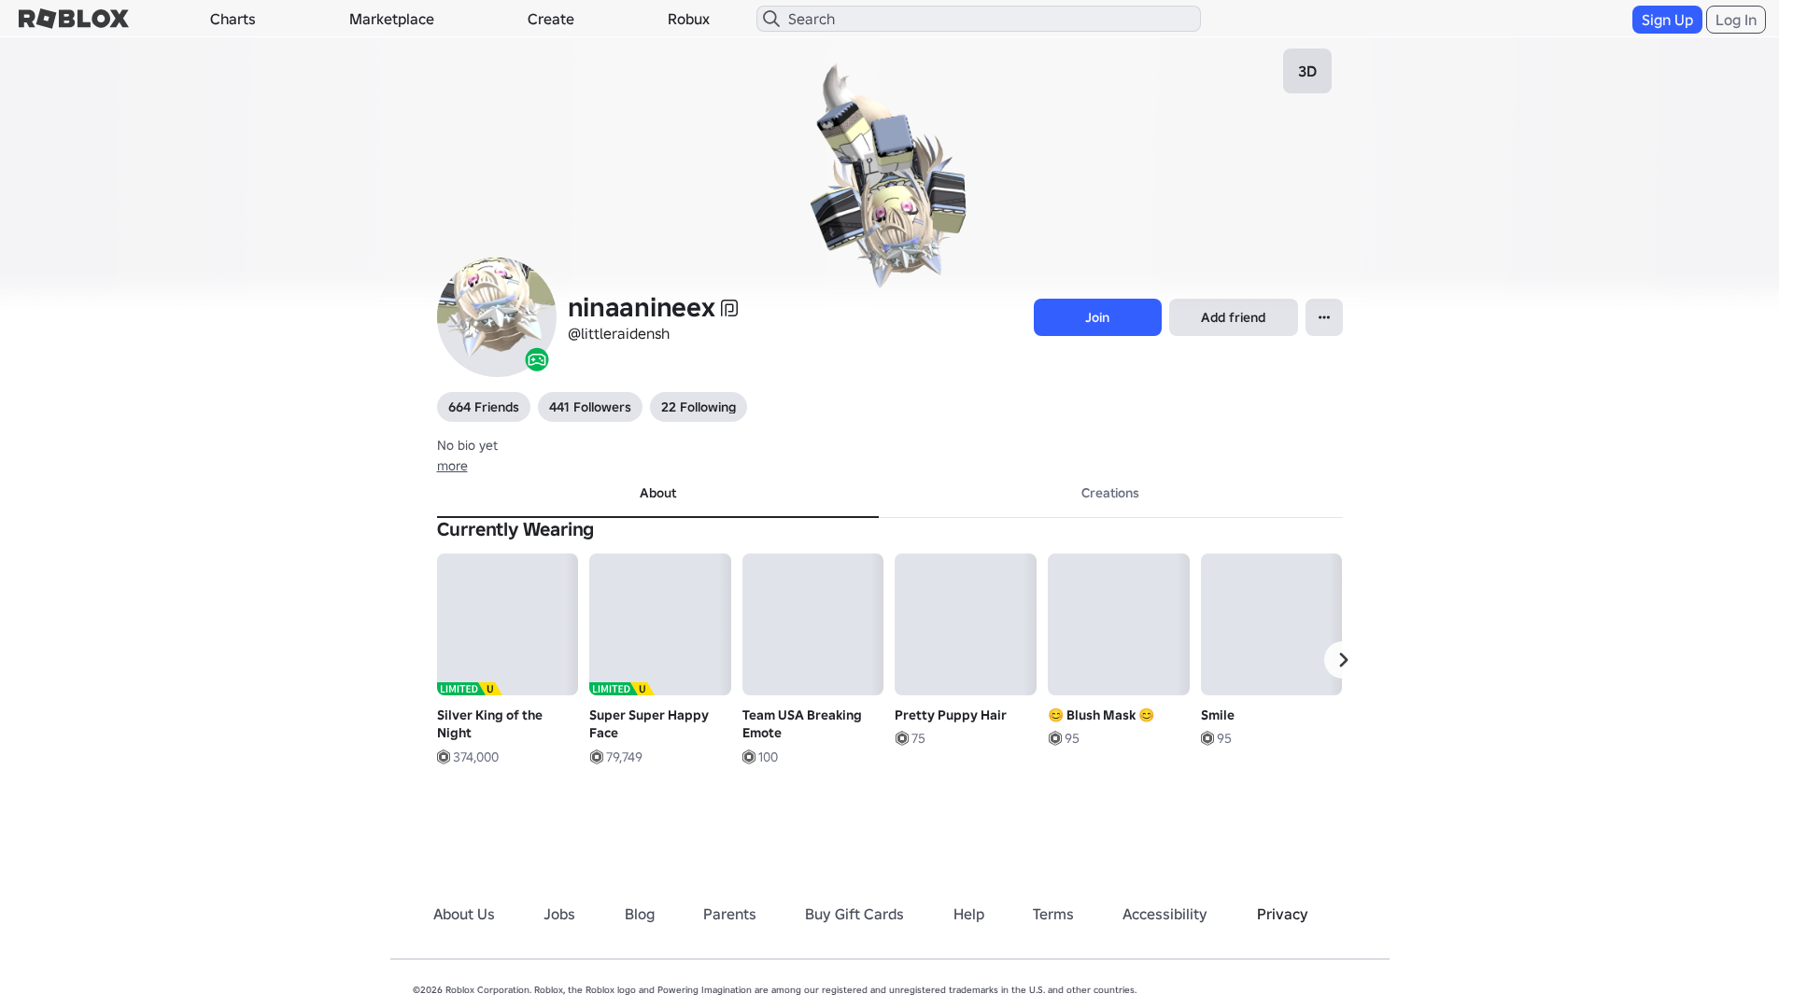The width and height of the screenshot is (1793, 1008).
Task: Switch to the Creations tab
Action: (1110, 494)
